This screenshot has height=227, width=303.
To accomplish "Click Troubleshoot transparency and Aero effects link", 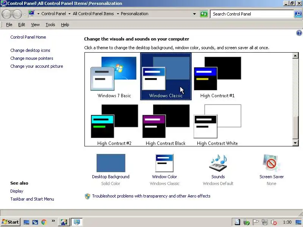I will coord(151,196).
